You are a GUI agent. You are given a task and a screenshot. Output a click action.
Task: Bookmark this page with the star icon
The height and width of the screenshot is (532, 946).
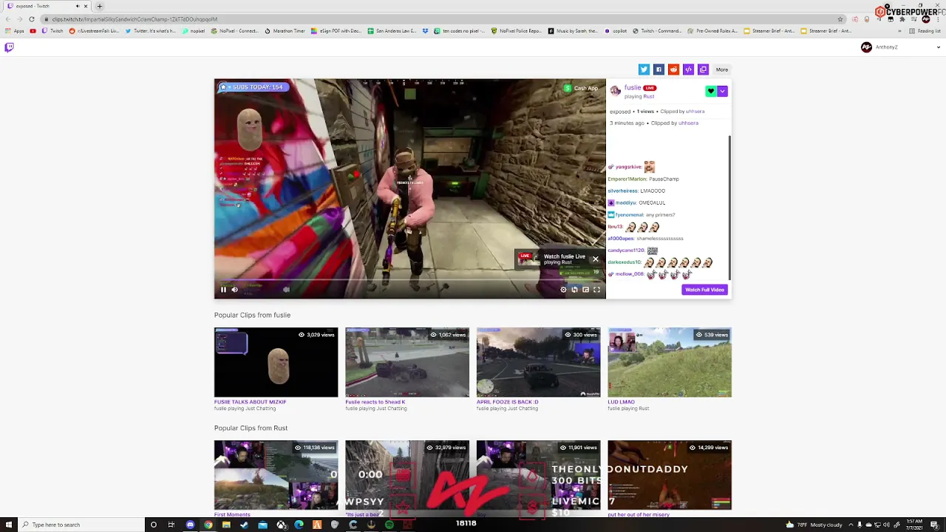click(x=840, y=19)
